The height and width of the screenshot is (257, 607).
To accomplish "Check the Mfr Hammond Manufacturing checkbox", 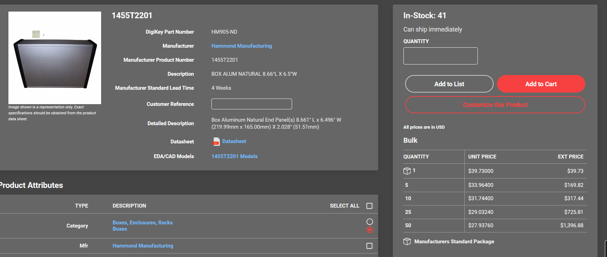I will (369, 246).
